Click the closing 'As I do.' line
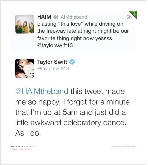The width and height of the screenshot is (148, 165). coord(28,133)
